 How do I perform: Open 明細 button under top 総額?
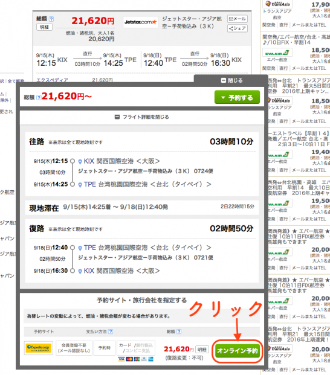[x=44, y=27]
